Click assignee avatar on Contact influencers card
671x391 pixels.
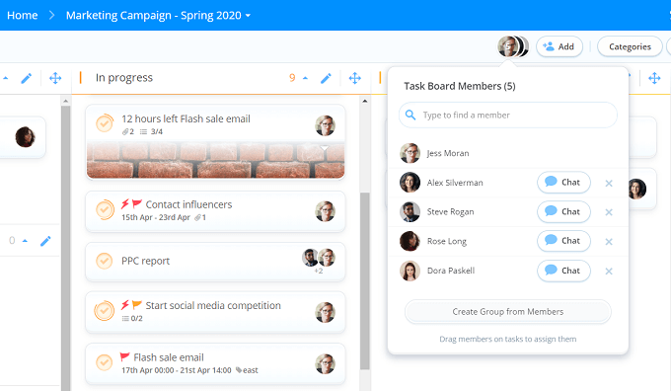[x=326, y=211]
